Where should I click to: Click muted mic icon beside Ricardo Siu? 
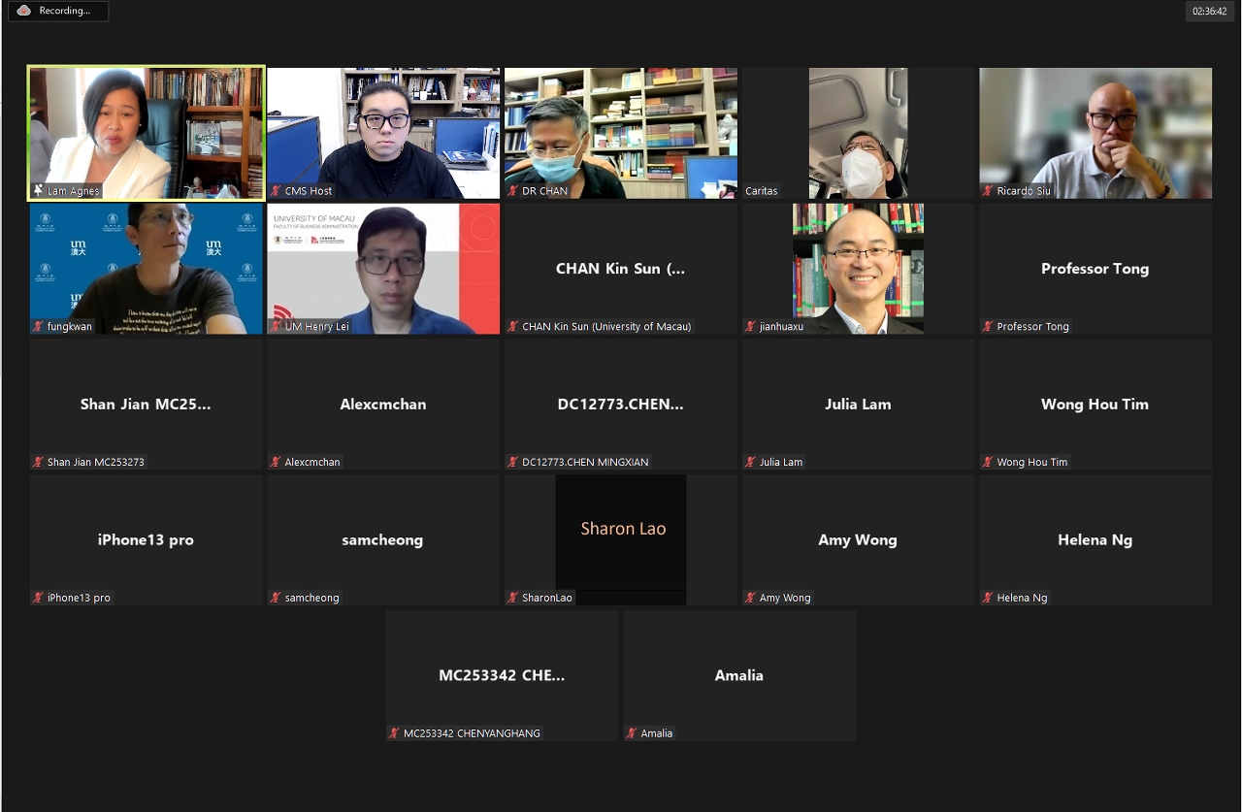click(x=988, y=191)
